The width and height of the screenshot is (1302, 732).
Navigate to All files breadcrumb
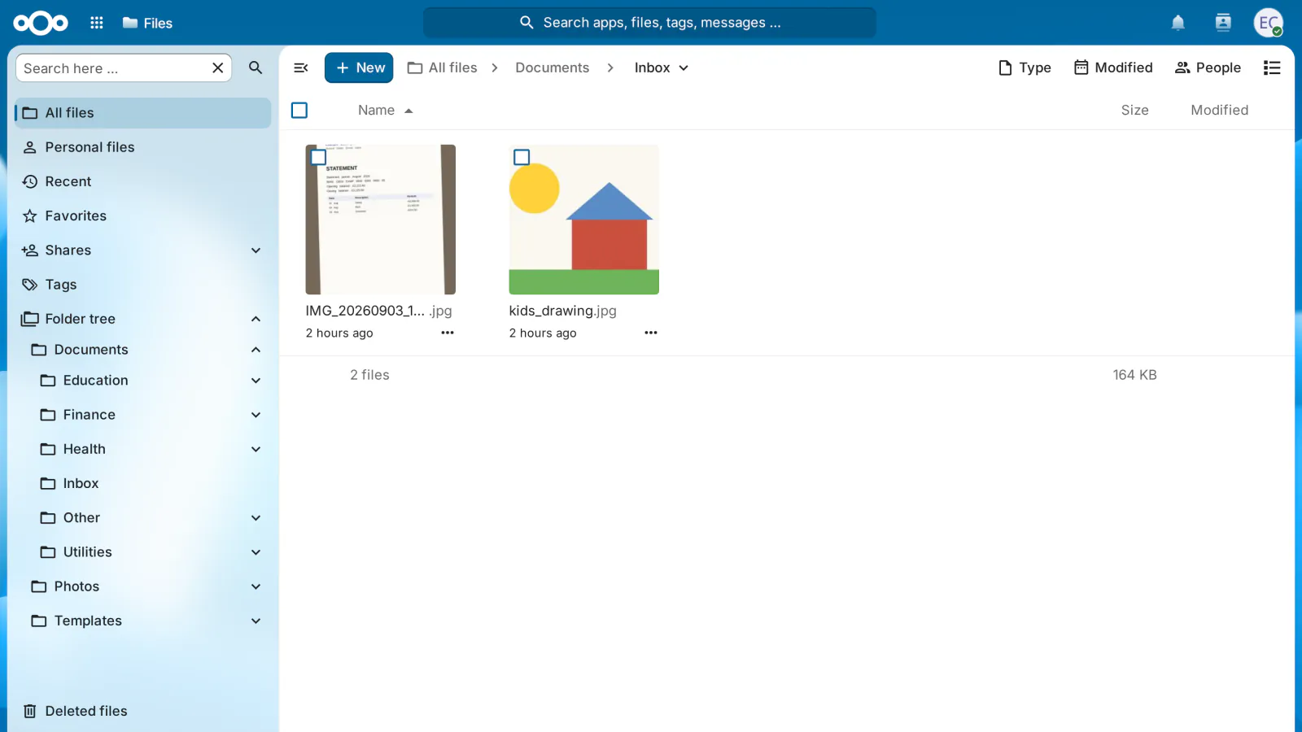tap(443, 68)
